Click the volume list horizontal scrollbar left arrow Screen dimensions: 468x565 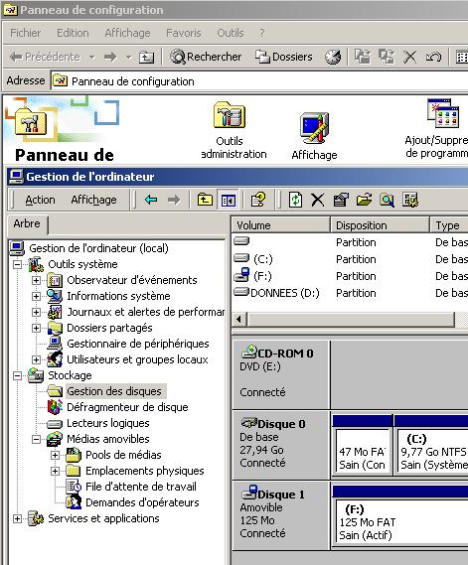239,320
